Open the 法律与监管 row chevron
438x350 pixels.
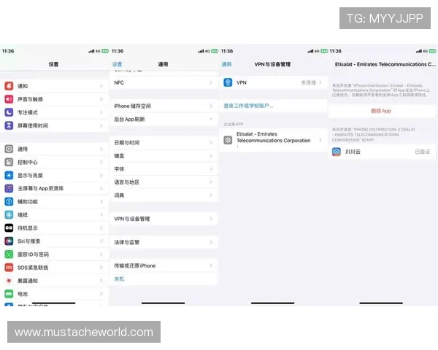(211, 242)
